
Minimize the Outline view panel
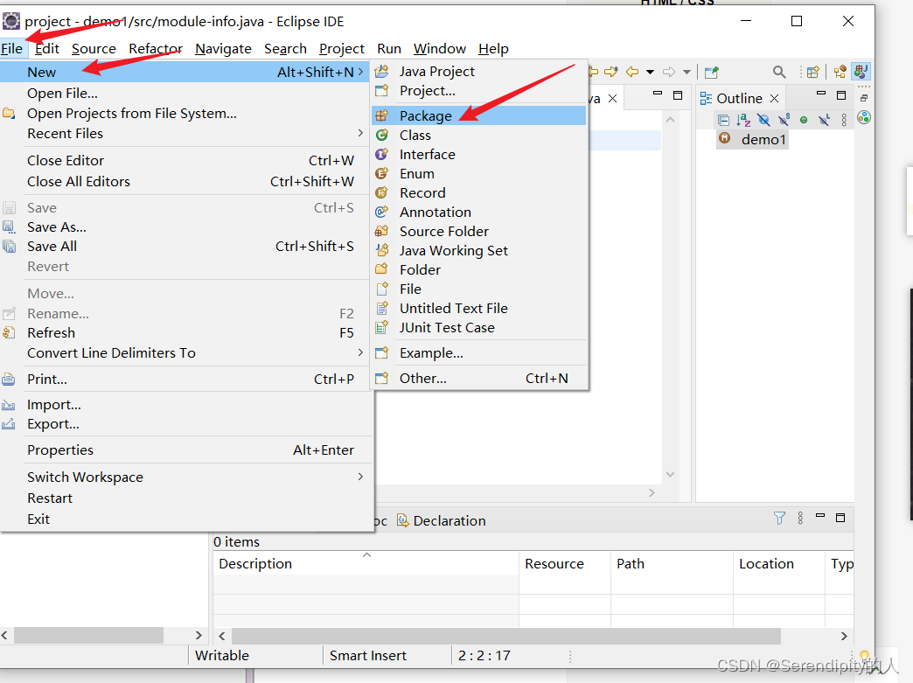[x=821, y=94]
